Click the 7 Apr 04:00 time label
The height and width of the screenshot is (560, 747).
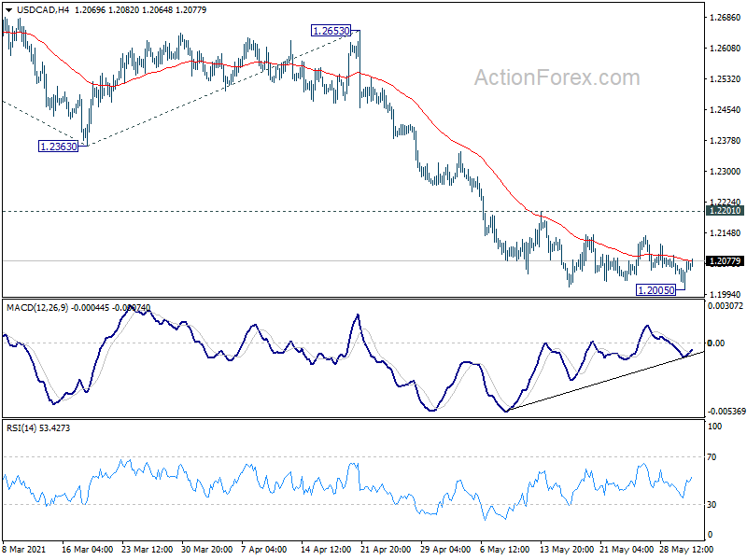(264, 549)
